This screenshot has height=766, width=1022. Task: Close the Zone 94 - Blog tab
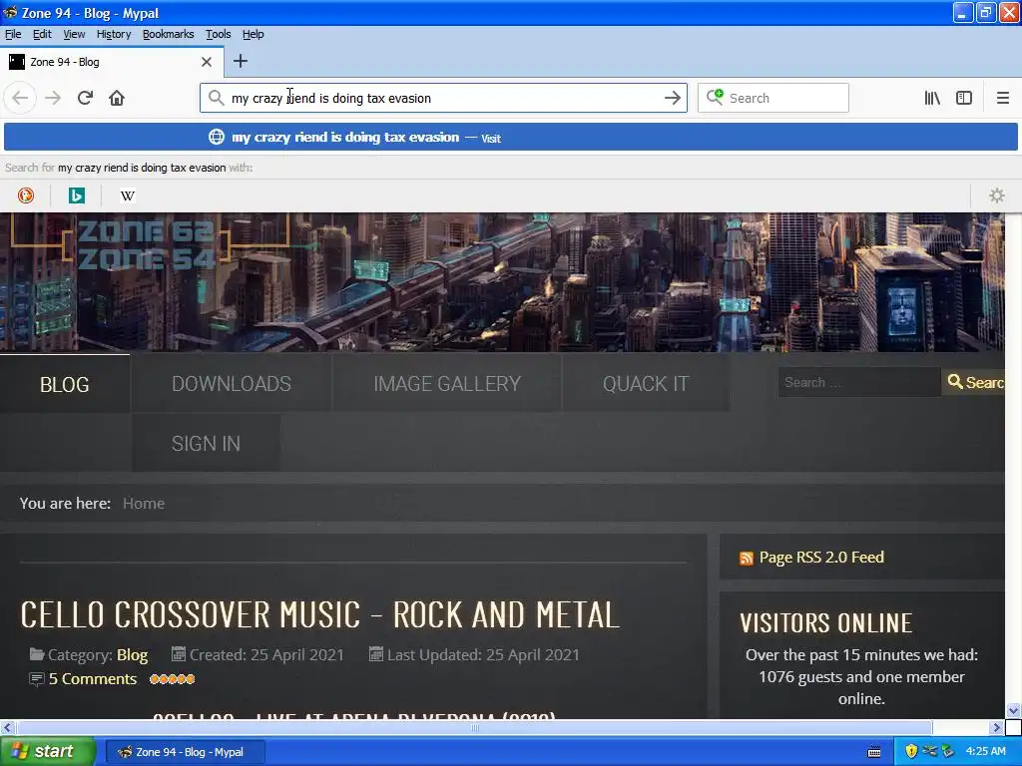[x=207, y=62]
